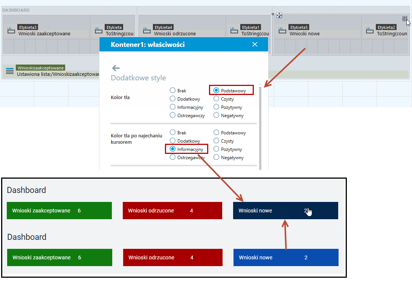Set Kolor tła to Czysty
Screen dimensions: 412x283
(216, 99)
